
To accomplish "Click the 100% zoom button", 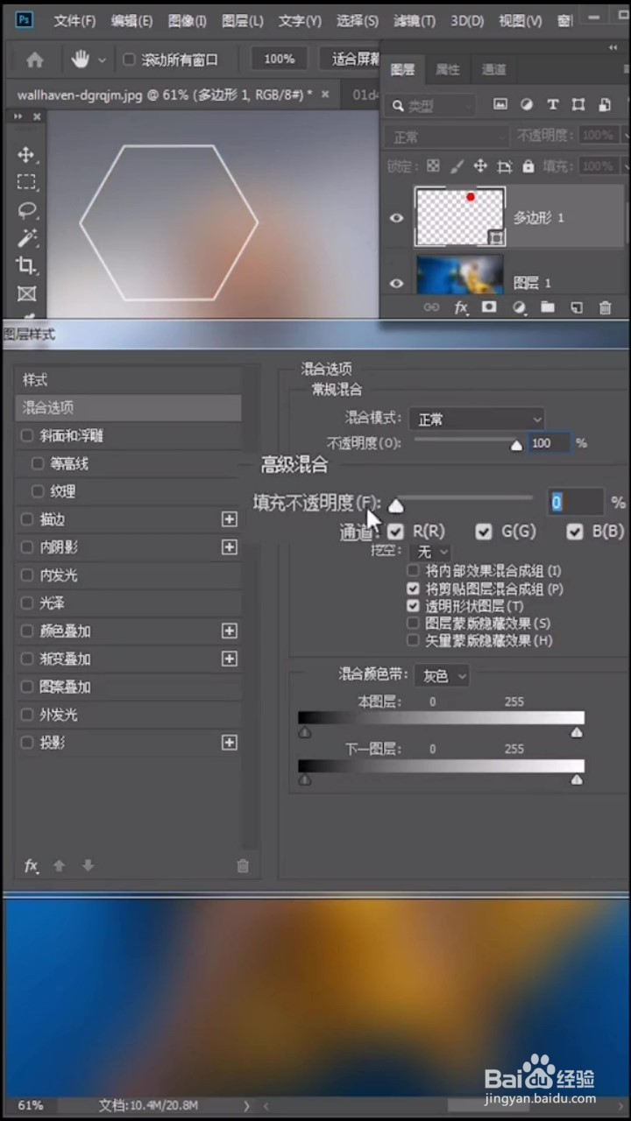I will (x=280, y=60).
